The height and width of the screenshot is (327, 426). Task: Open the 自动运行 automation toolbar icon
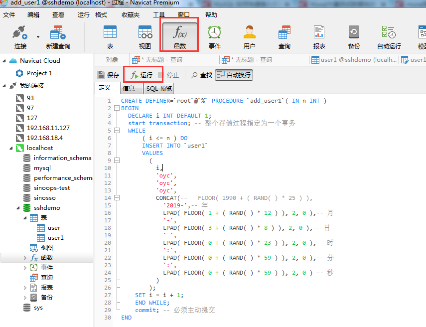[x=389, y=37]
